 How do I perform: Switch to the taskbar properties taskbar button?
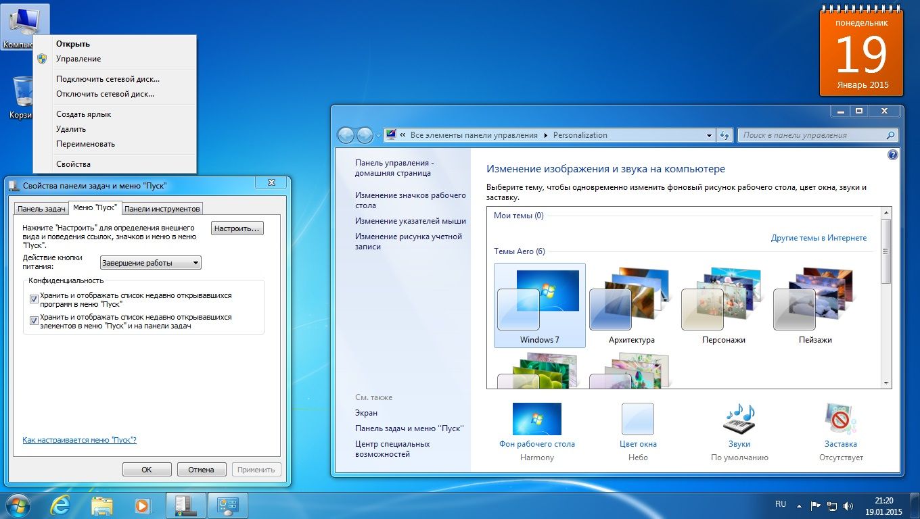[x=185, y=505]
